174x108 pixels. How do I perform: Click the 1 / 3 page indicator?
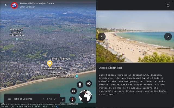[x=49, y=99]
